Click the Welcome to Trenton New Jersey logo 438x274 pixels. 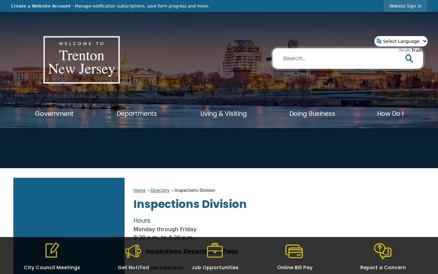81,60
